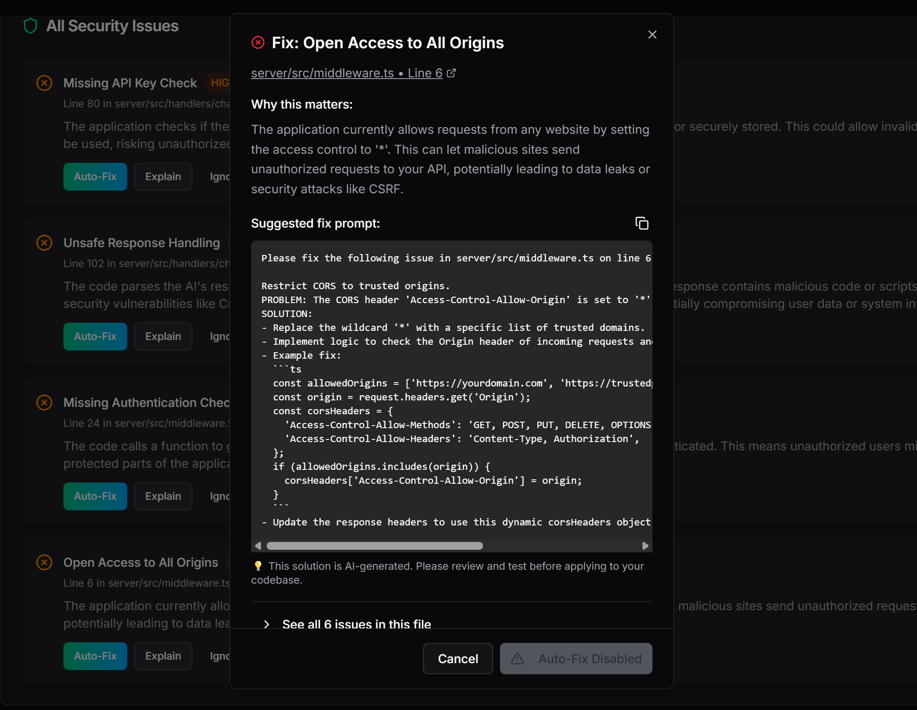Click the error icon for Missing API Key Check
The width and height of the screenshot is (917, 710).
coord(44,83)
